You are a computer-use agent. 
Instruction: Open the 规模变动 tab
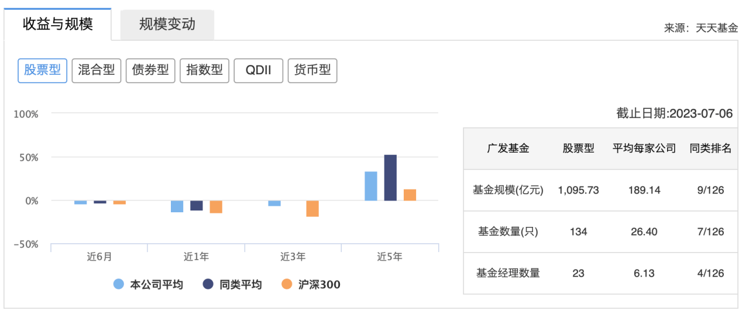tap(167, 25)
